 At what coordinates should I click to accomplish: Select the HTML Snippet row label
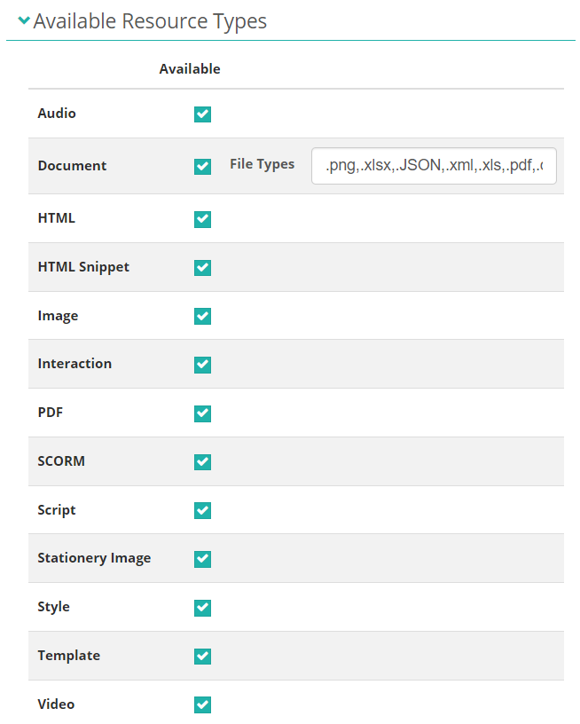(83, 266)
